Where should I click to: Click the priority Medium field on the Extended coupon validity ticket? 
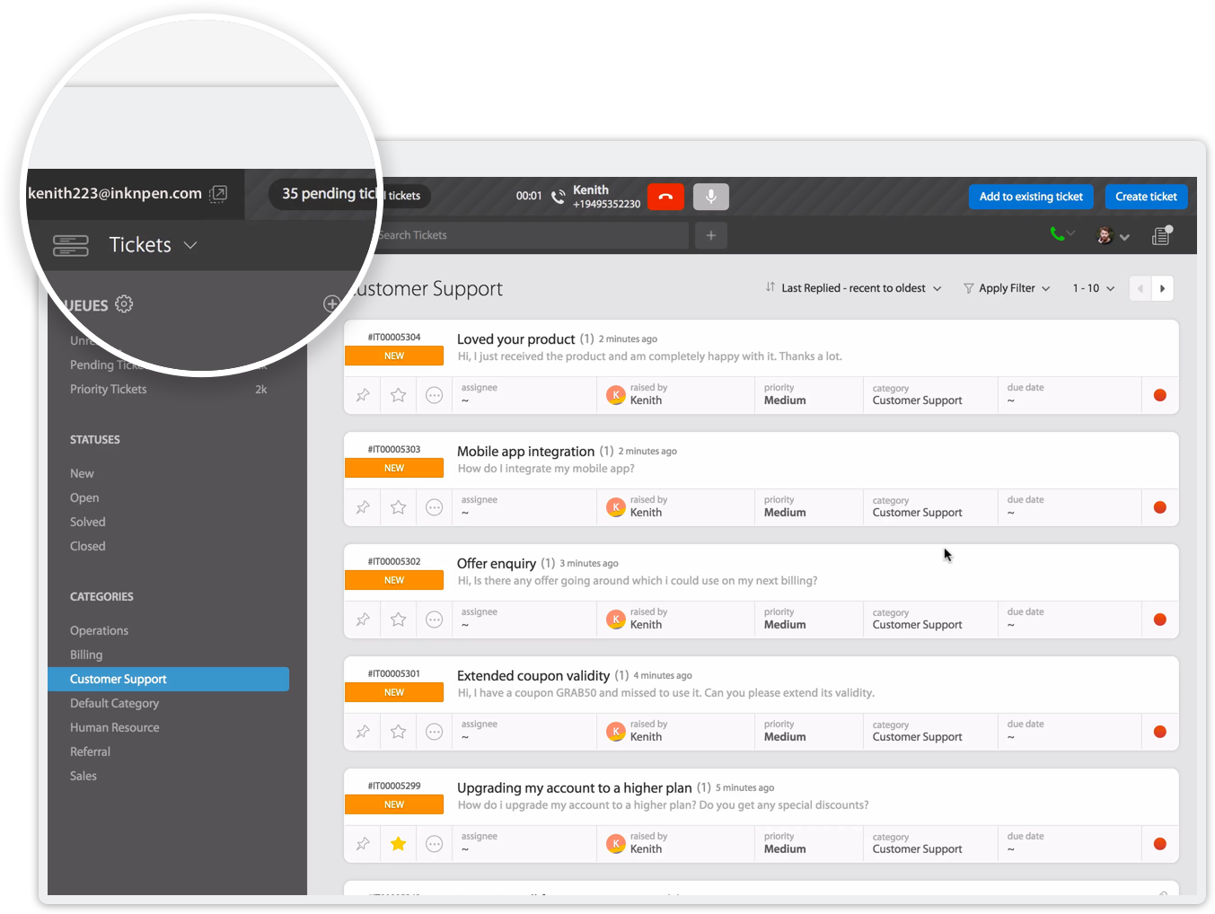click(x=808, y=732)
